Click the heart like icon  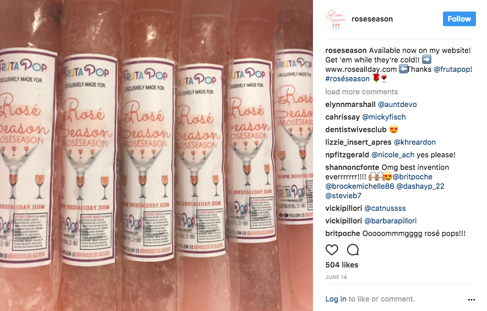click(x=331, y=250)
